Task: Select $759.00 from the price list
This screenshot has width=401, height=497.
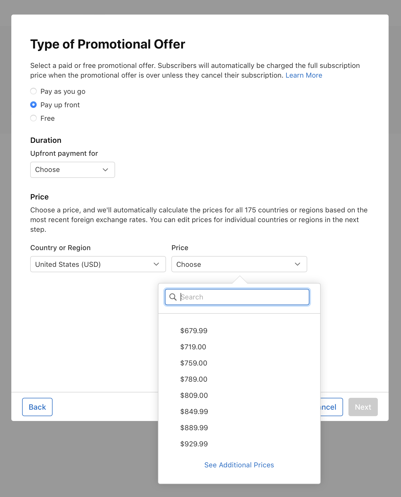Action: [194, 363]
